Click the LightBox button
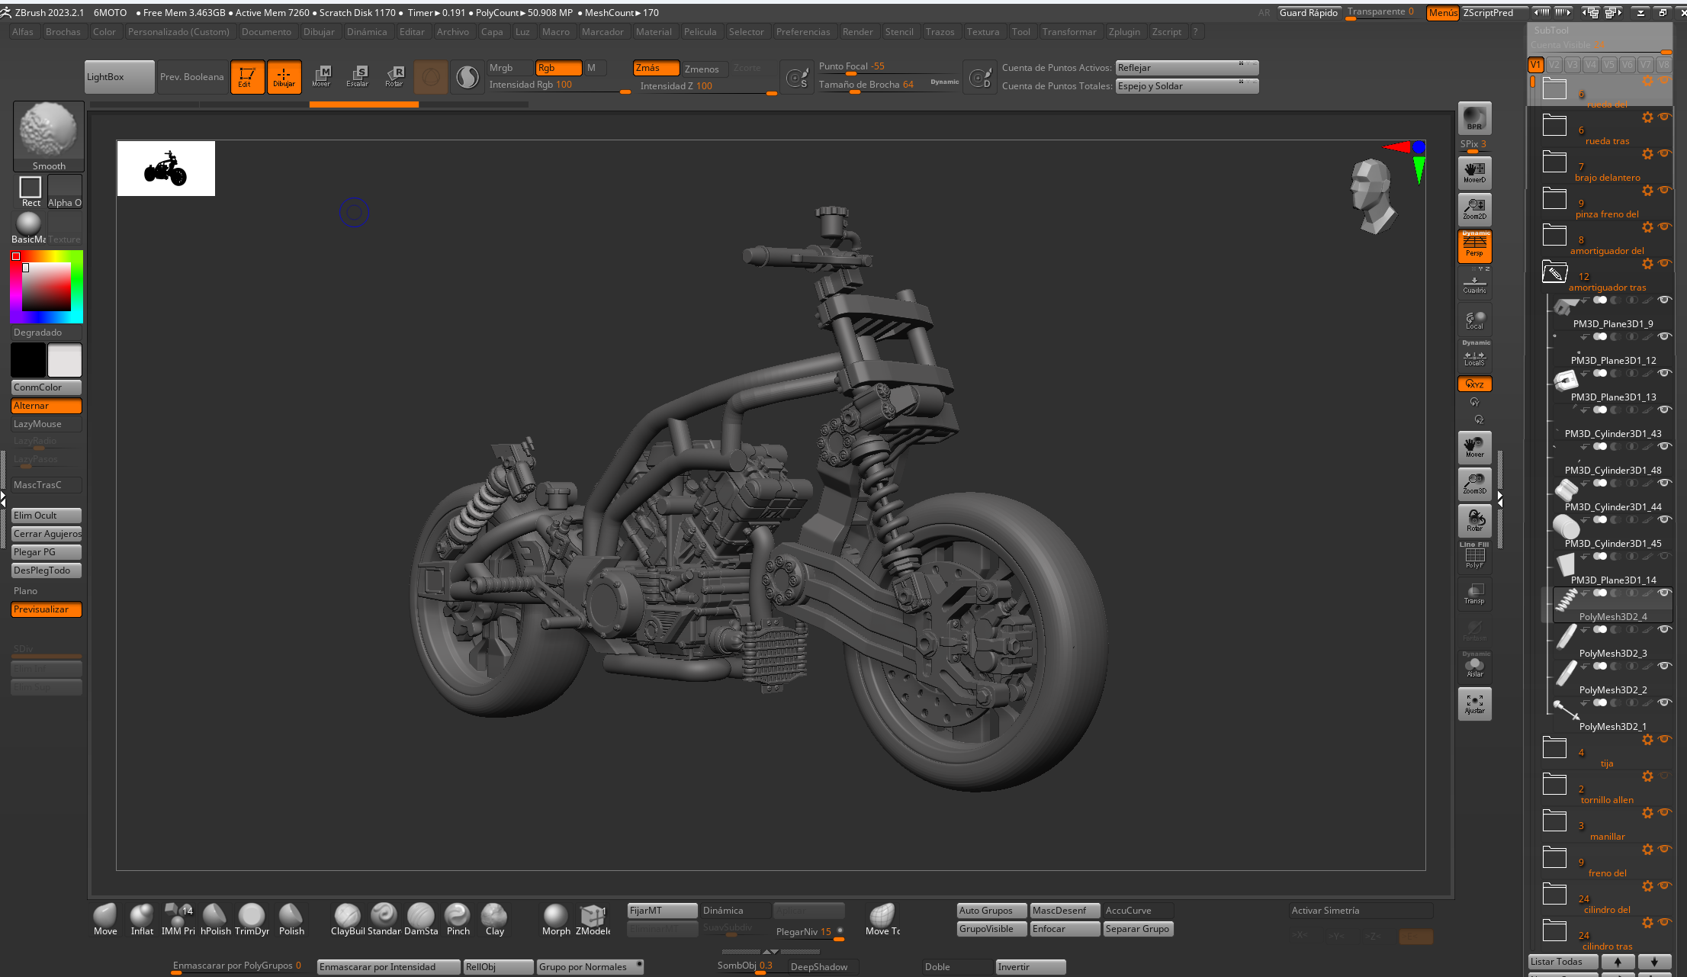The height and width of the screenshot is (977, 1687). pos(120,77)
